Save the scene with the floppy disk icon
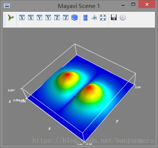 (x=114, y=18)
